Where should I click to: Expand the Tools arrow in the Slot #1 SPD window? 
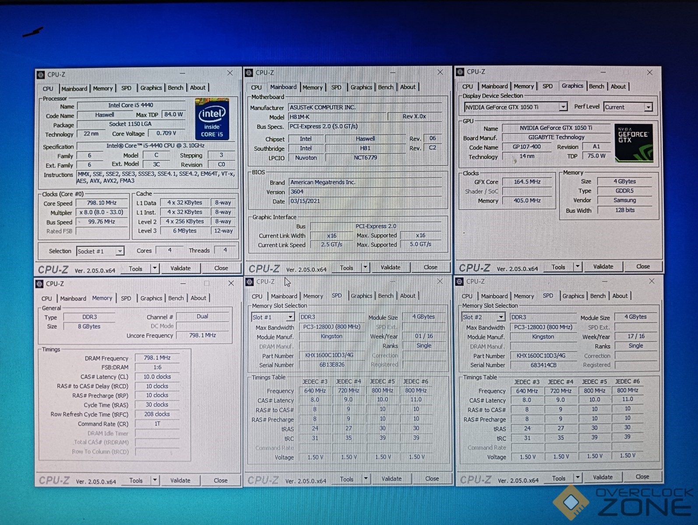(x=365, y=479)
